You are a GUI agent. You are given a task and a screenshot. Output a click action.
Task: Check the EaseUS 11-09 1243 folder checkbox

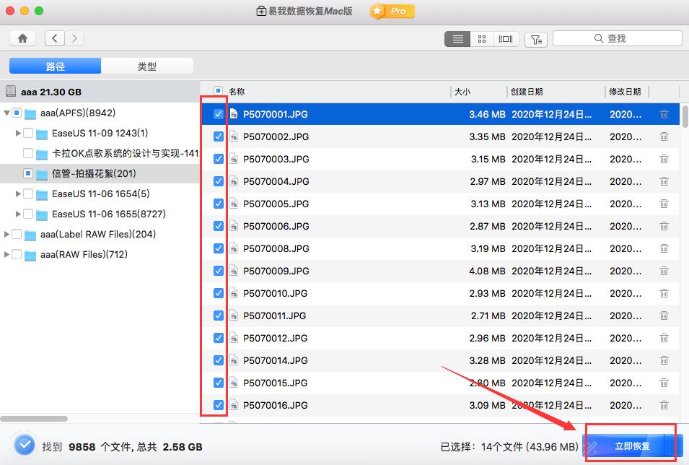tap(28, 133)
